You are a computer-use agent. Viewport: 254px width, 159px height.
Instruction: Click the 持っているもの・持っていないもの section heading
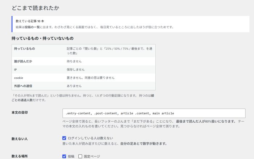pyautogui.click(x=42, y=38)
